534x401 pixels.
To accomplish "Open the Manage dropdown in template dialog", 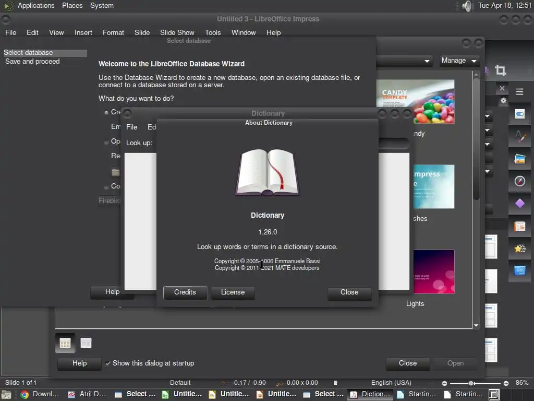I will (x=459, y=61).
